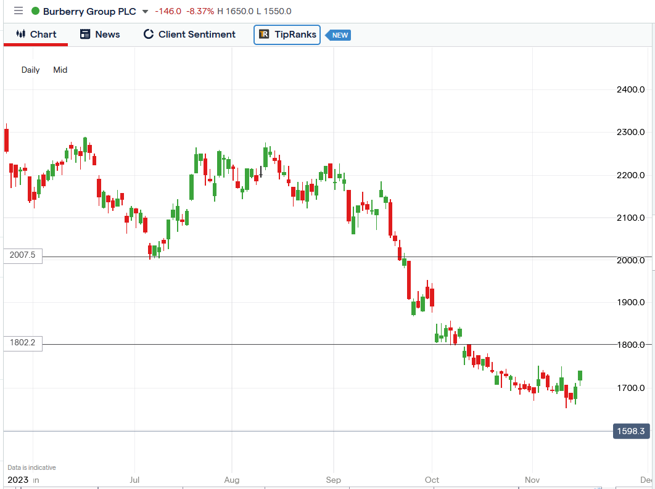655x489 pixels.
Task: Click the 2300.0 price axis label
Action: tap(631, 132)
